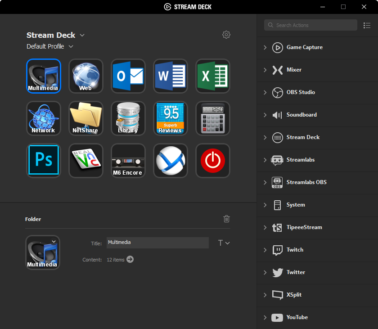Open the Stream Deck device dropdown
378x329 pixels.
[82, 35]
